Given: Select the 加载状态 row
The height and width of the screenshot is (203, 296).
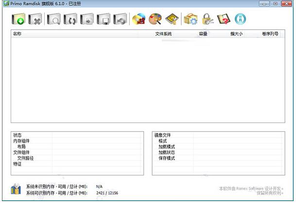Looking at the screenshot, I should pos(218,152).
